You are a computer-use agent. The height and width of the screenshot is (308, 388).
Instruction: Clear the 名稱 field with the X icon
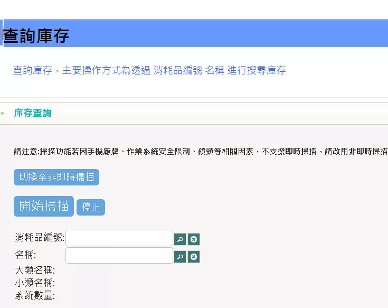[x=194, y=257]
